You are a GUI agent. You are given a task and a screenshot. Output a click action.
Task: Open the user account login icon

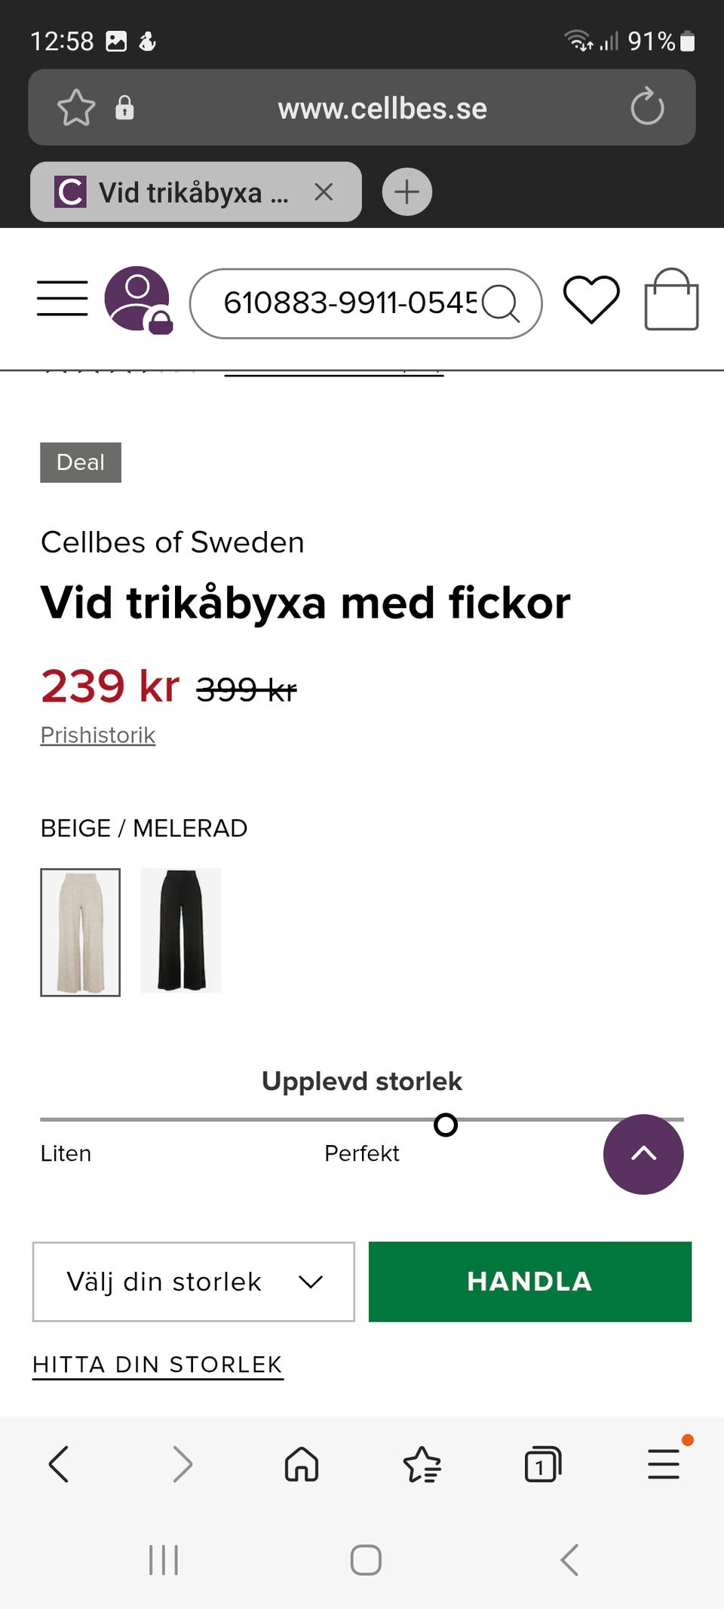pyautogui.click(x=137, y=299)
